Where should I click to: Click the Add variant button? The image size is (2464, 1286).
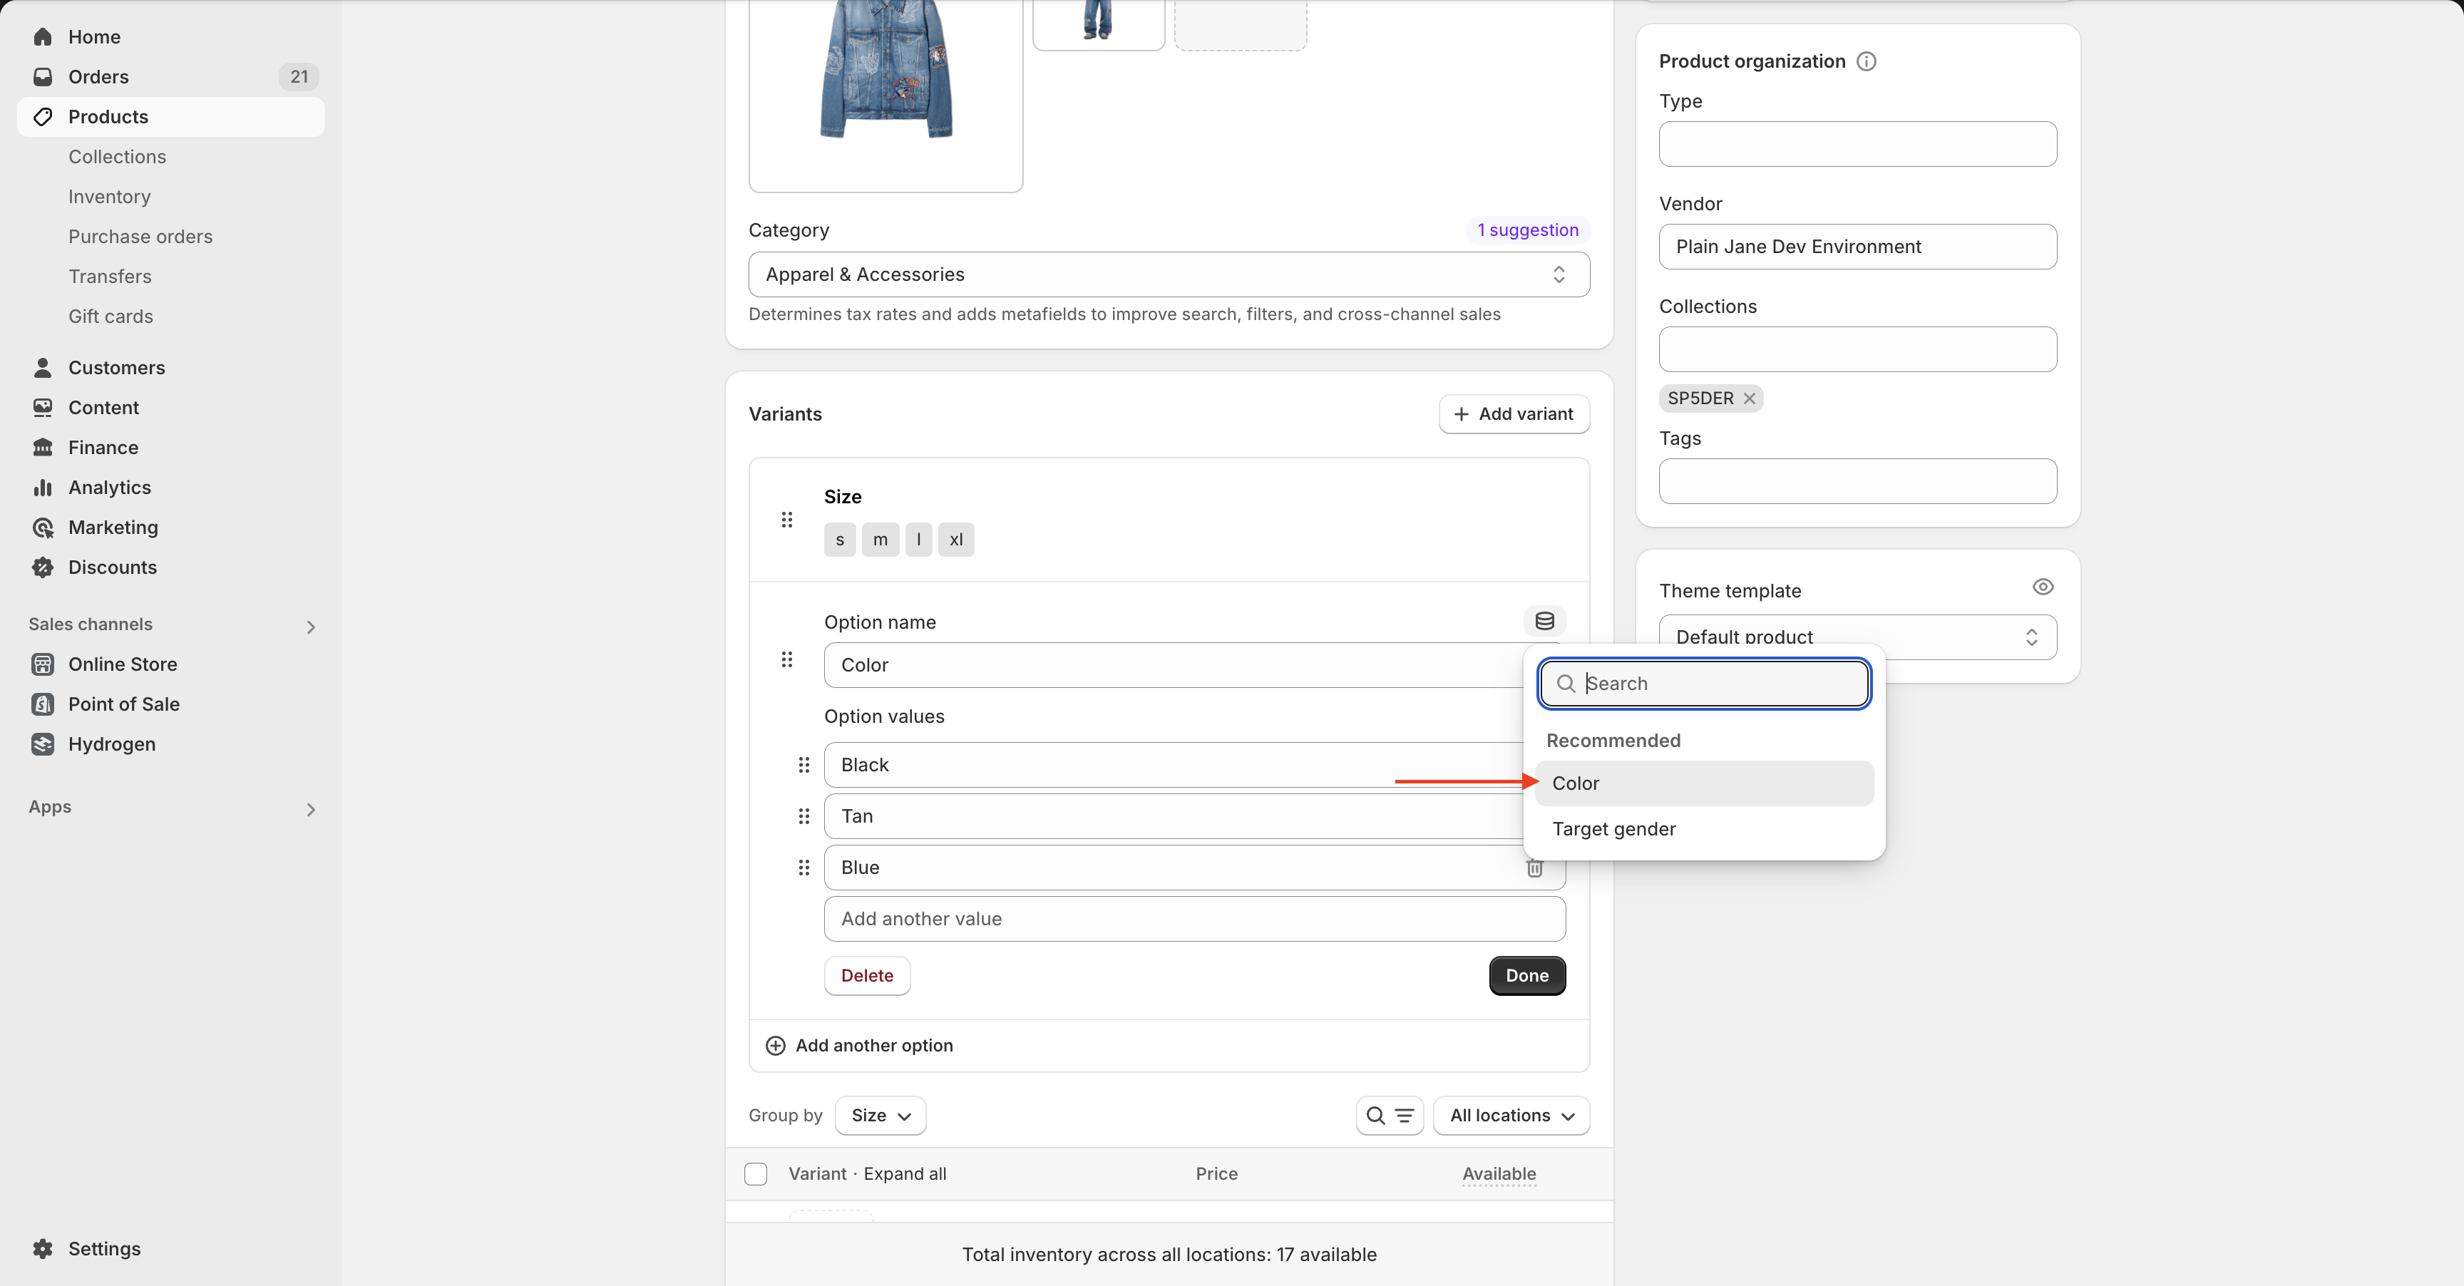pos(1513,414)
